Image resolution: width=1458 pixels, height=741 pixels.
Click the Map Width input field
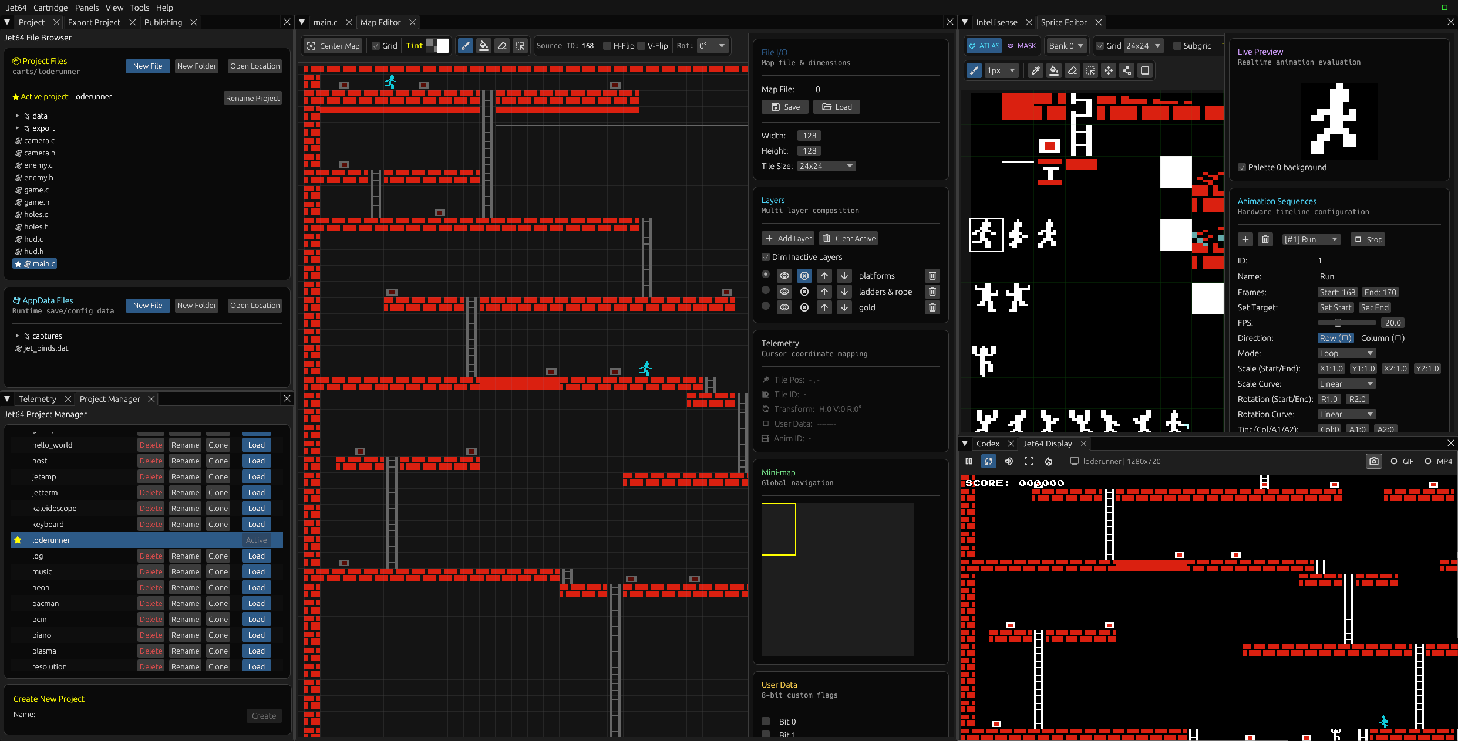[x=809, y=136]
